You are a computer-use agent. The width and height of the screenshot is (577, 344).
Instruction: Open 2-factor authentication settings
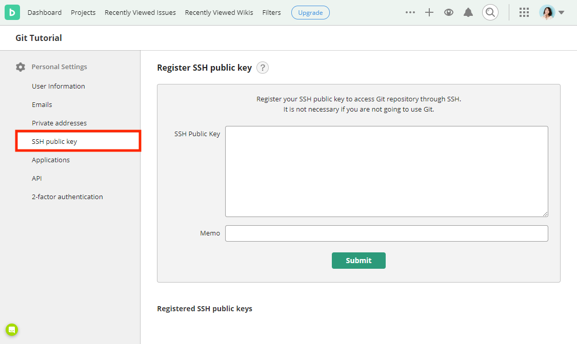point(67,197)
